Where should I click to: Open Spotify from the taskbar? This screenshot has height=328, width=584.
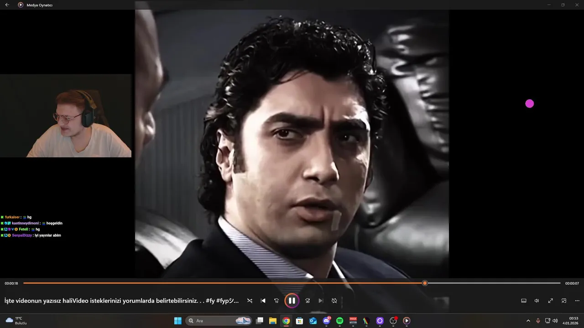339,321
